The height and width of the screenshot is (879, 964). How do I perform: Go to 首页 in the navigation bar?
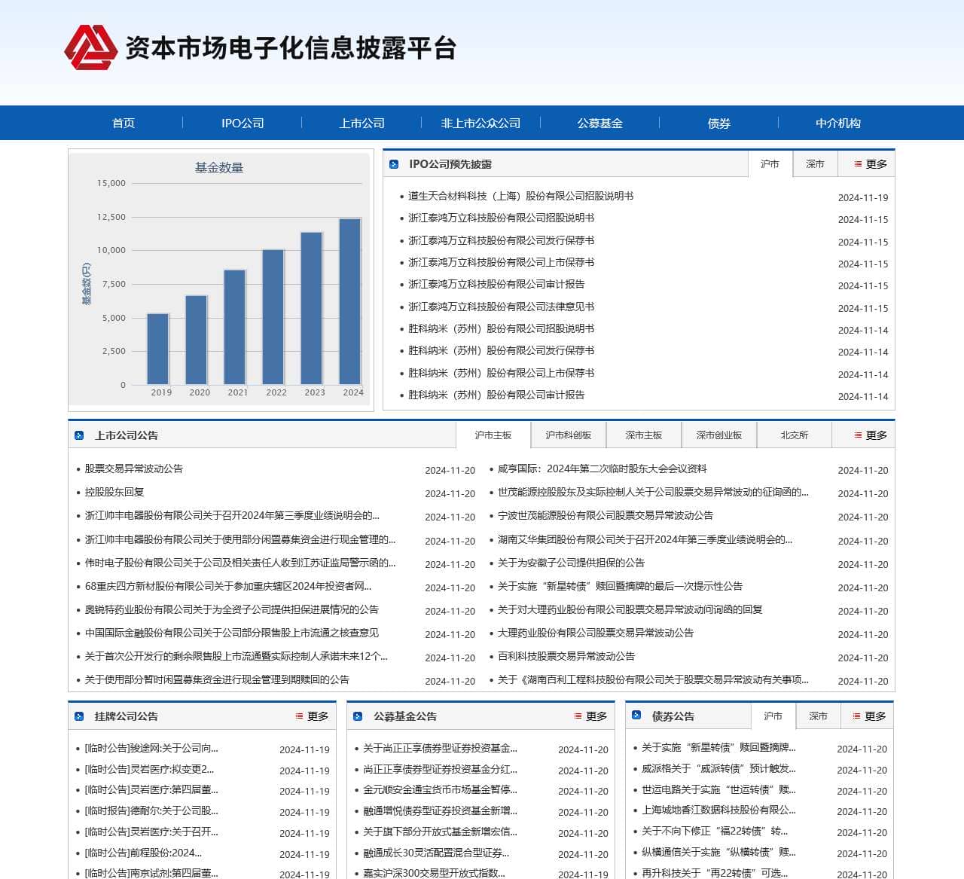[x=123, y=123]
